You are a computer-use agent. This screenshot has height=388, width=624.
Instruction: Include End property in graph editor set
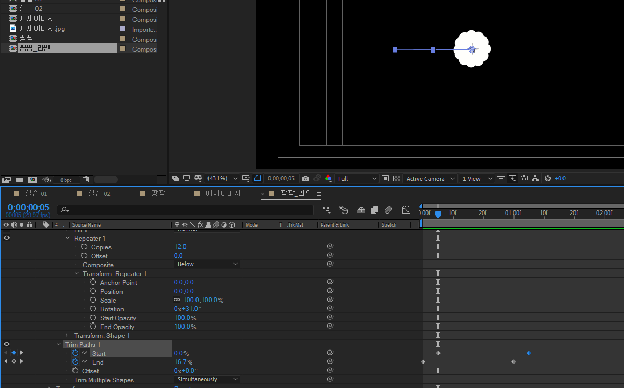(85, 362)
